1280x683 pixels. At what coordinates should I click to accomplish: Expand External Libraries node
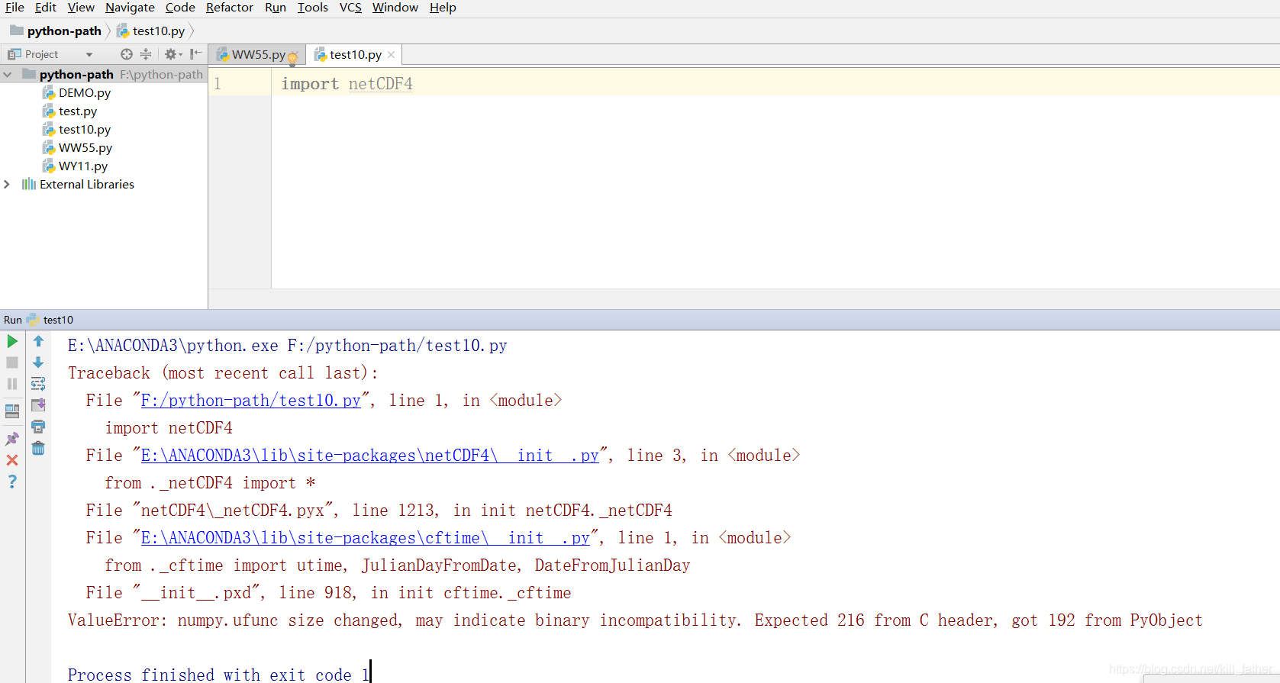7,184
